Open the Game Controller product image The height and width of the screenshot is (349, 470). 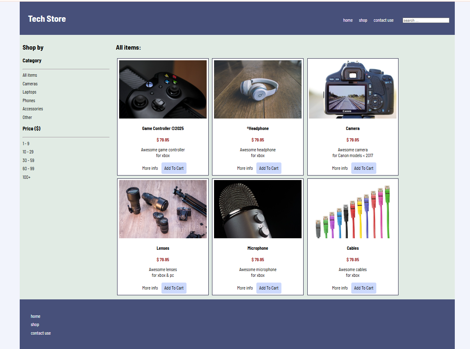163,89
